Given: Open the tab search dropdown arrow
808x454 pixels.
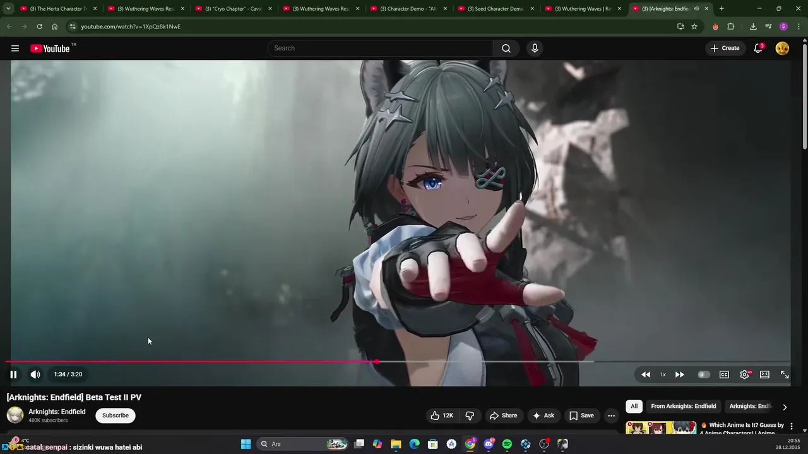Looking at the screenshot, I should [8, 9].
